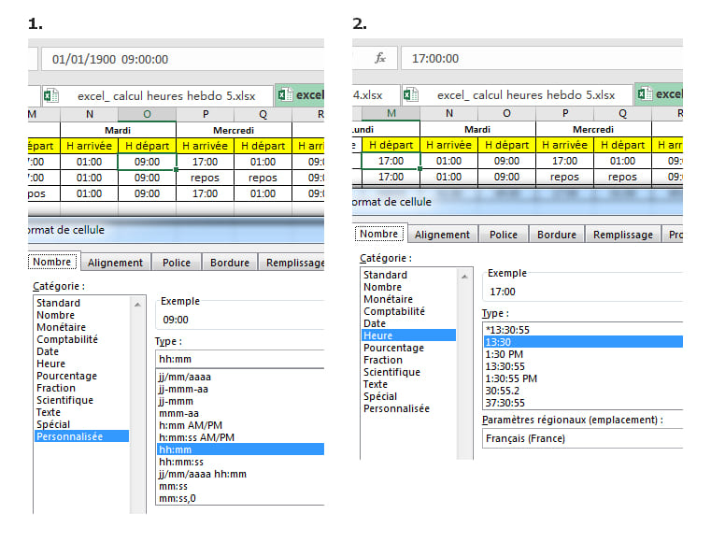Select column M header in screenshot 2
This screenshot has width=711, height=542.
coord(391,113)
